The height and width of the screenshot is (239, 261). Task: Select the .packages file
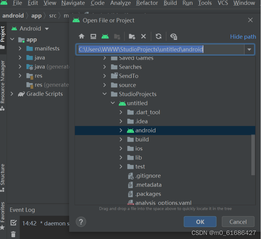click(144, 194)
